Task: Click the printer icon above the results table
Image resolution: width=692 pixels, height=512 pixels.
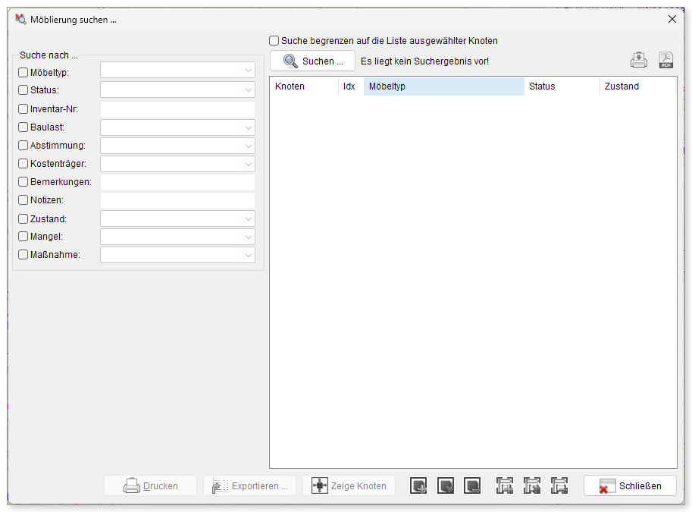Action: pos(639,60)
